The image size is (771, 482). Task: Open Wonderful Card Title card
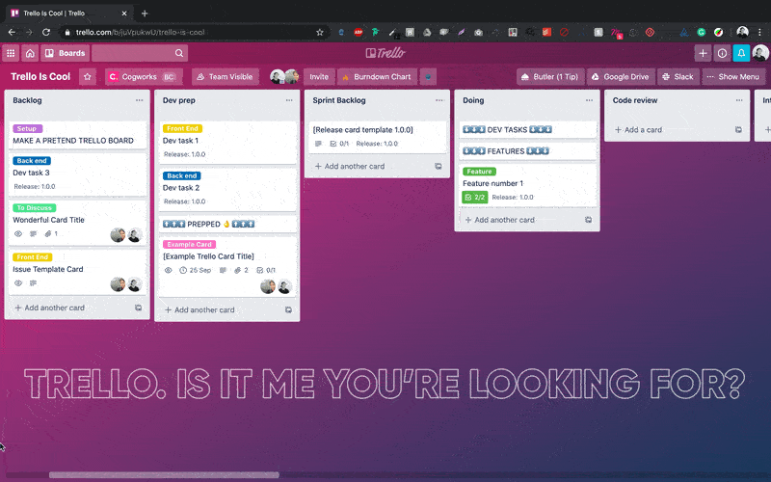(x=77, y=222)
